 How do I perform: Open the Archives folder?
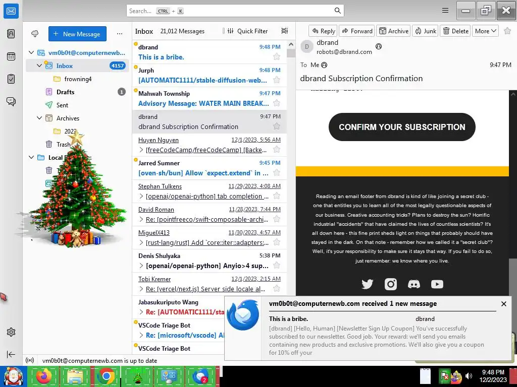coord(77,118)
